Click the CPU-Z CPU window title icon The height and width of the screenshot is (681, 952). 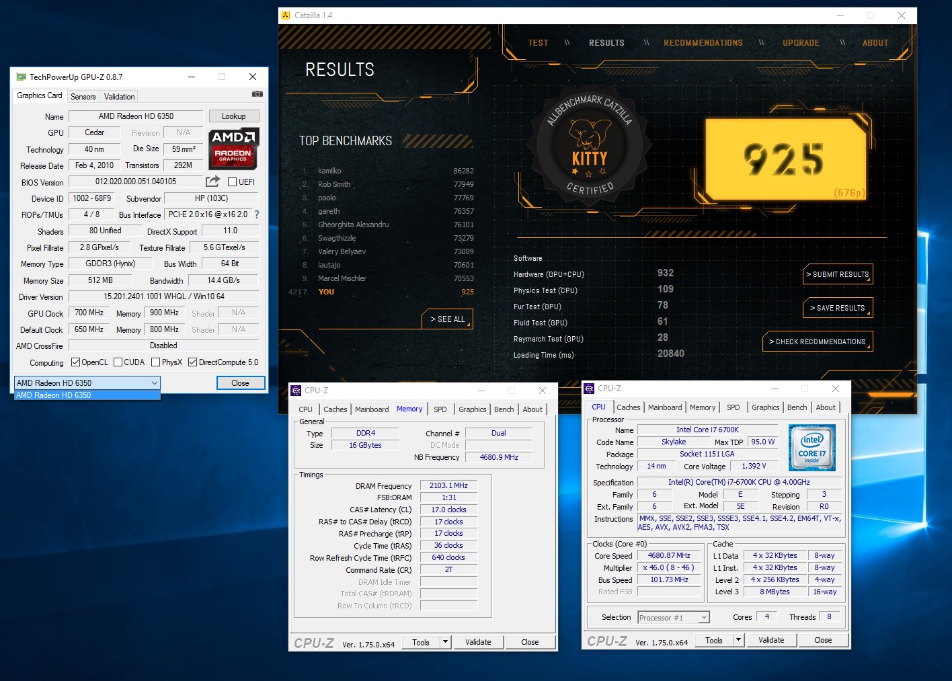coord(589,389)
